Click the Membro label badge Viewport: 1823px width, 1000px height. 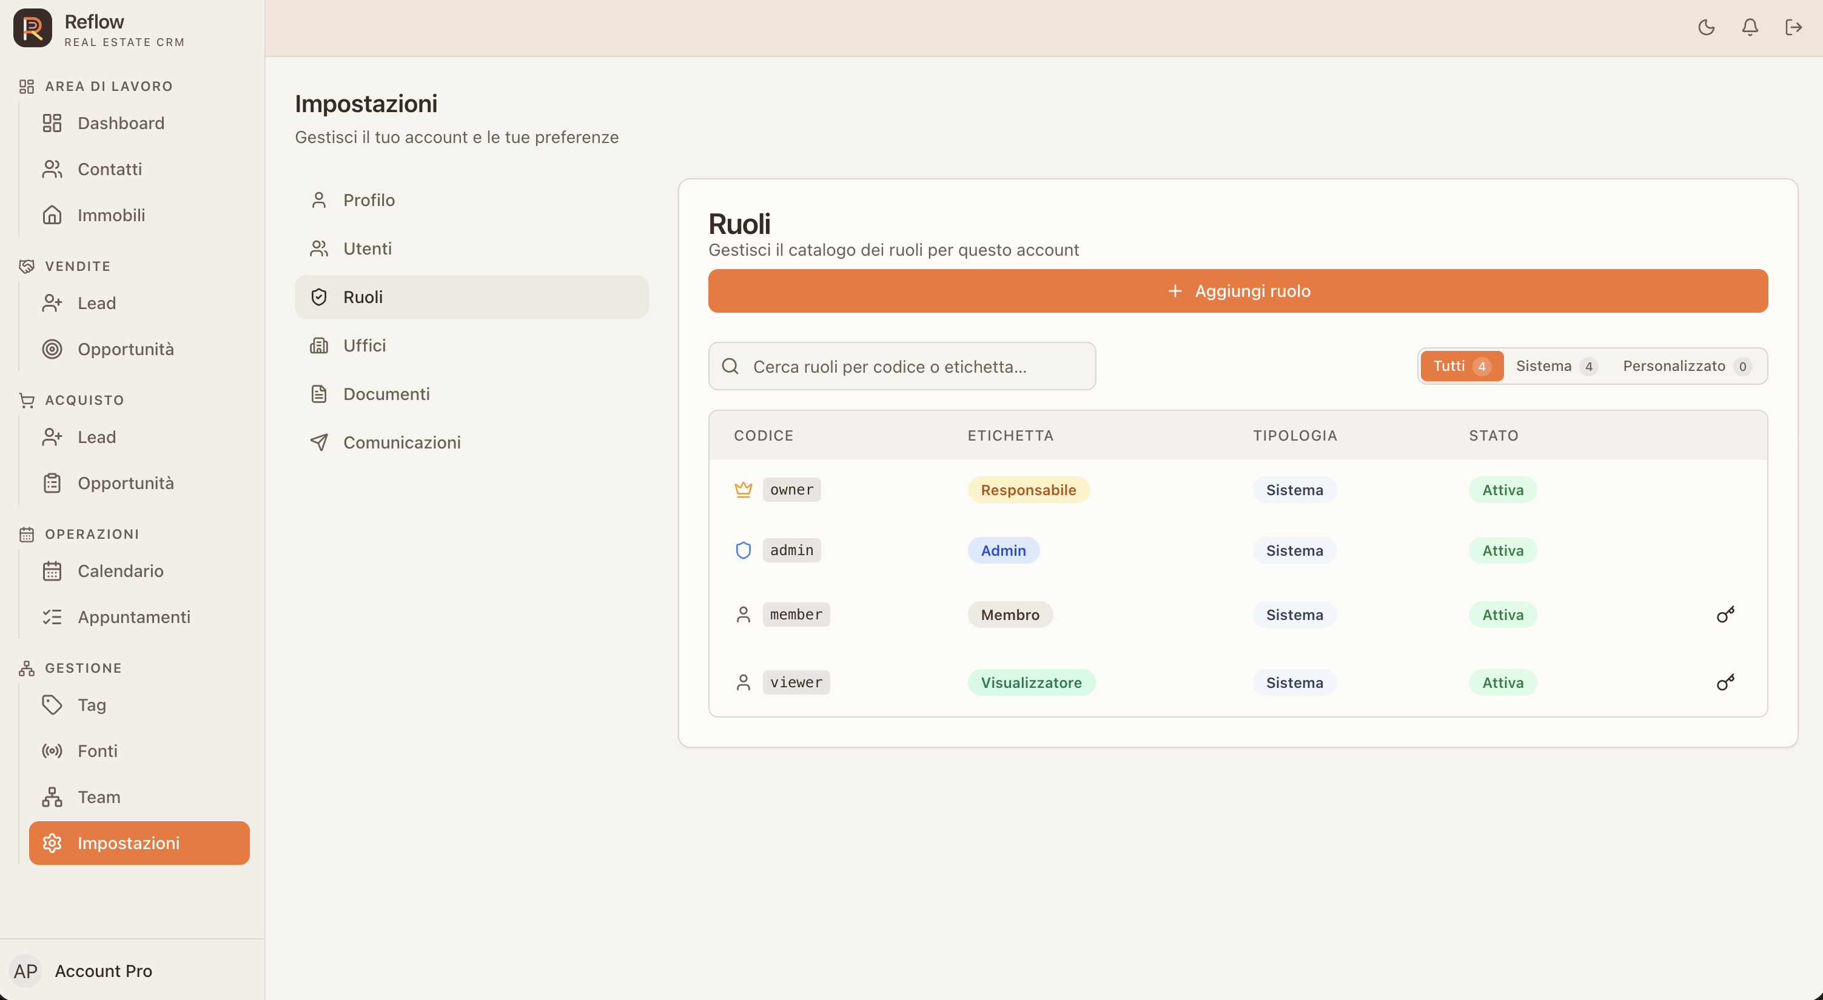[x=1010, y=615]
